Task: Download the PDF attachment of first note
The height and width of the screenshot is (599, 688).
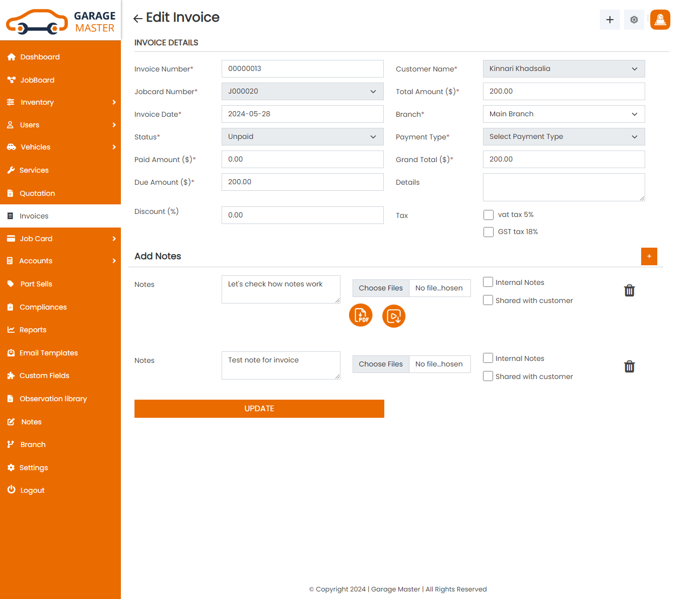Action: point(361,316)
